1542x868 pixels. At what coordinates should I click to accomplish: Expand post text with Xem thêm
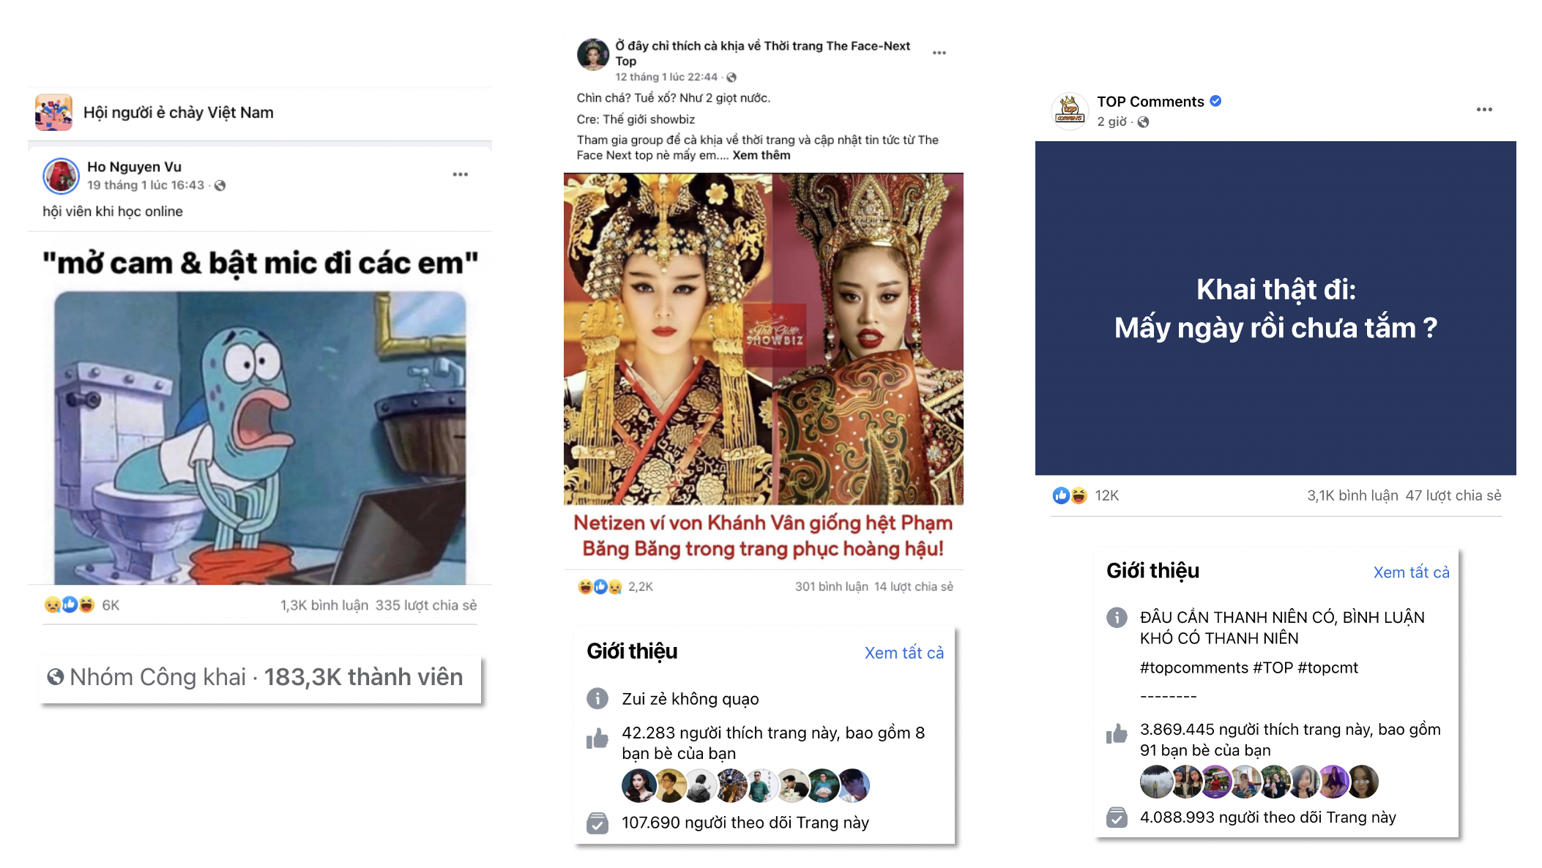point(761,155)
